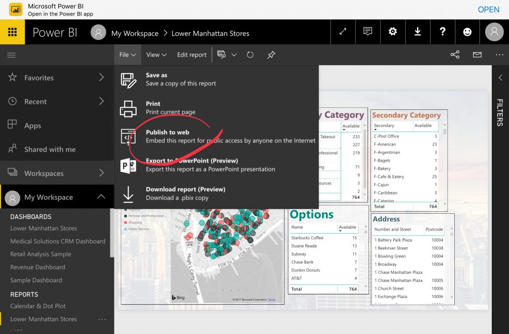Open the View dropdown menu
The height and width of the screenshot is (334, 509).
click(x=156, y=55)
